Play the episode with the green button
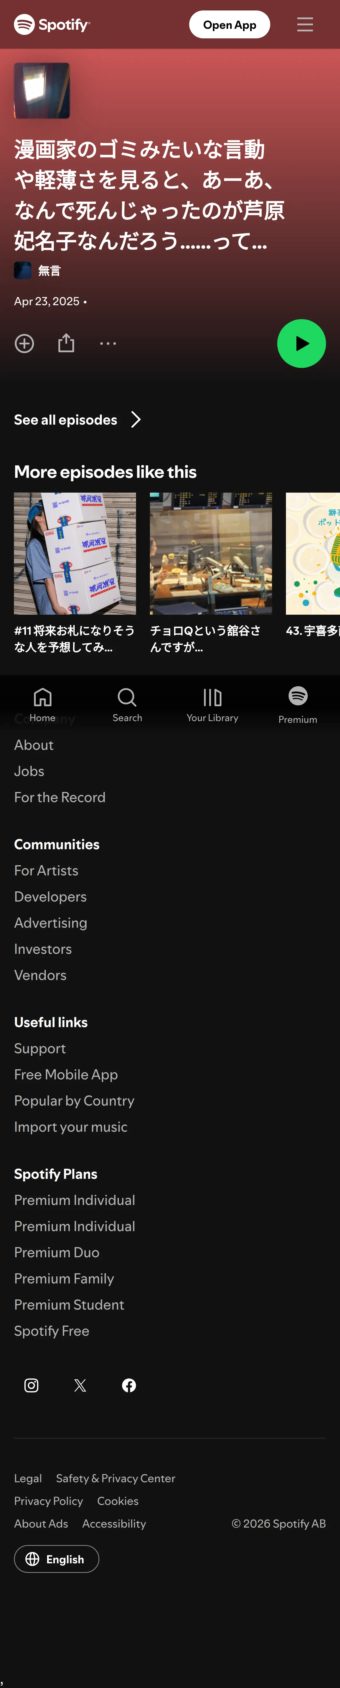The width and height of the screenshot is (340, 1688). 301,343
